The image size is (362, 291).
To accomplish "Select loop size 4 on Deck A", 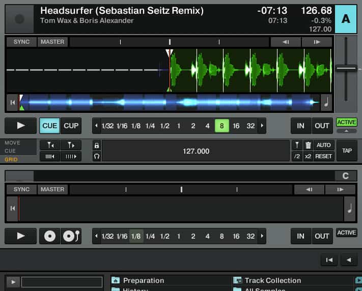I will pyautogui.click(x=207, y=126).
